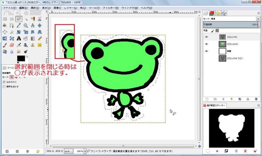Viewport: 262px width, 156px height.
Task: Click the black foreground color swatch
Action: (21, 58)
